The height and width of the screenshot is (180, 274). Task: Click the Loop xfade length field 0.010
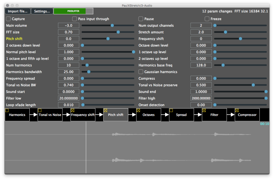[68, 105]
